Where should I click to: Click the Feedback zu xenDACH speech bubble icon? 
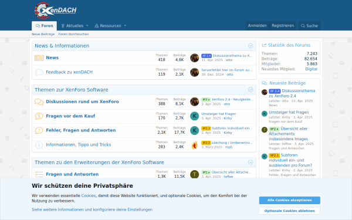(x=39, y=72)
